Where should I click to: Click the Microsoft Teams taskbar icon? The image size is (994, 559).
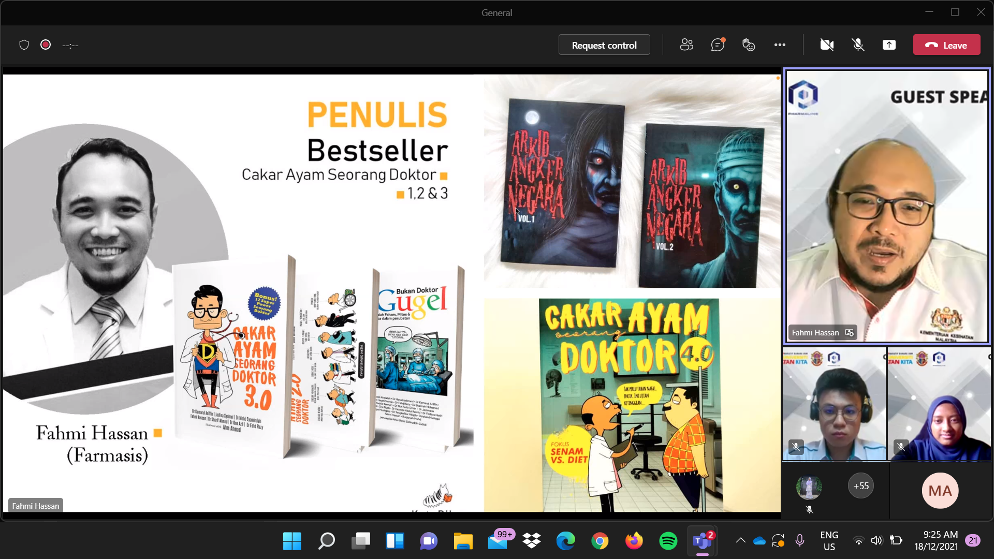coord(703,541)
